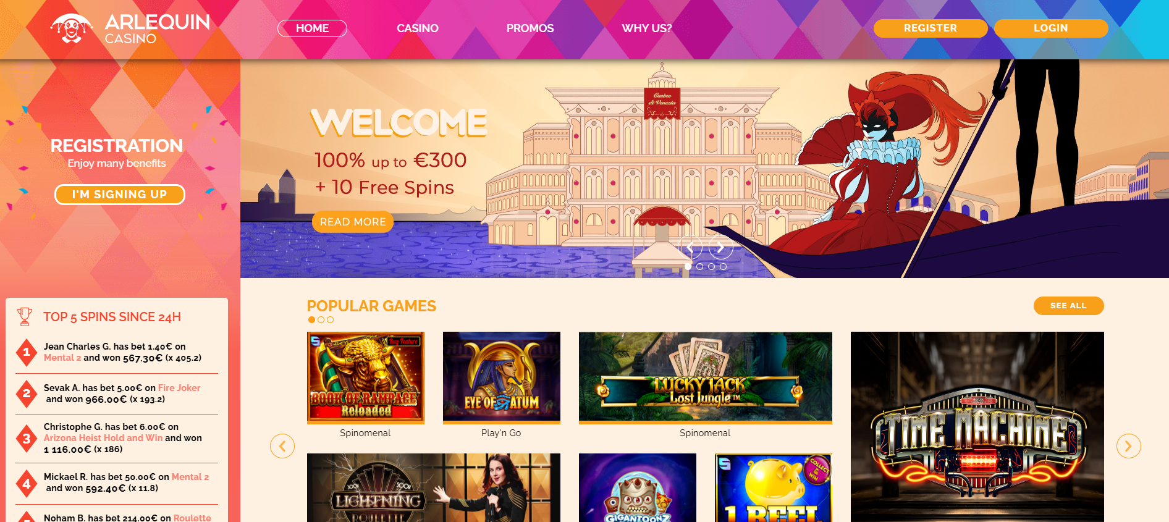Click the rank 3 diamond badge
Screen dimensions: 1169x522
coord(27,439)
